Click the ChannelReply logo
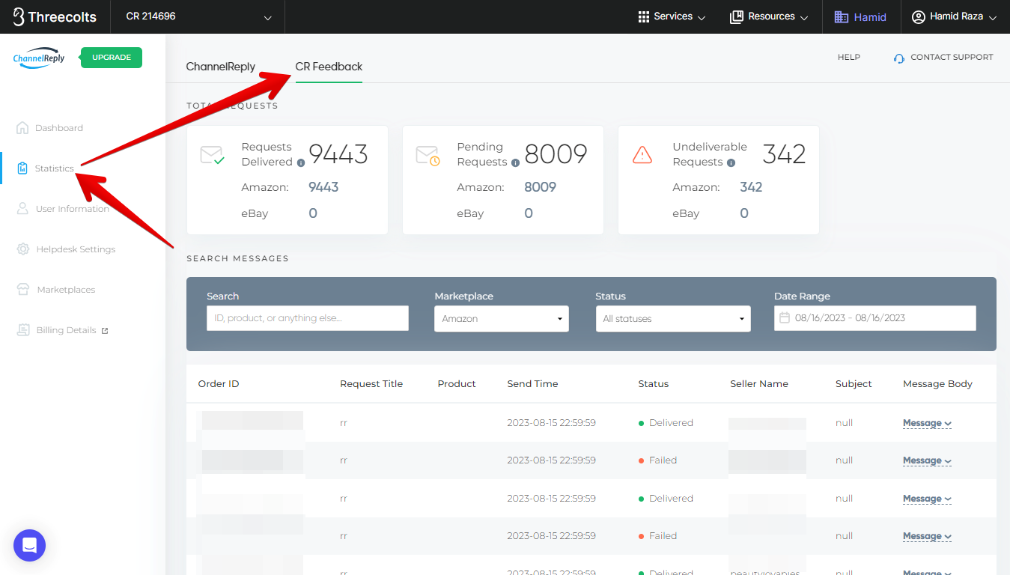Screen dimensions: 1010x575 (39, 58)
